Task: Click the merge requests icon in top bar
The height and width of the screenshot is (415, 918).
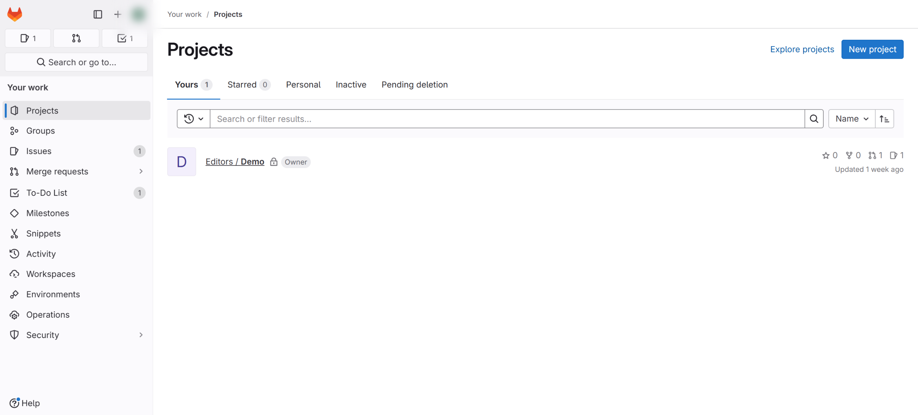Action: click(x=76, y=38)
